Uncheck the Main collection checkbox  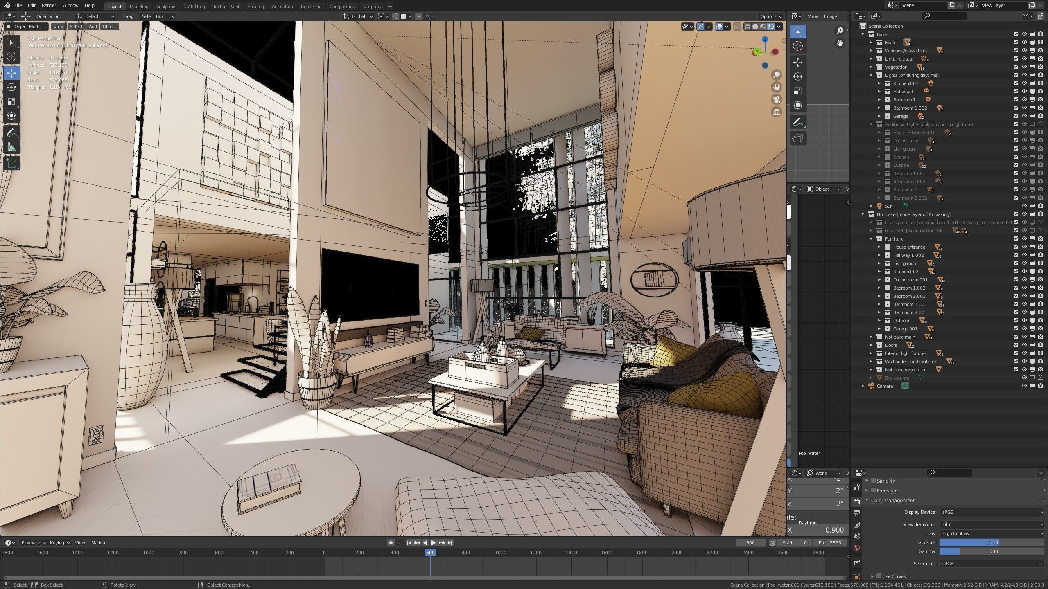coord(1016,43)
